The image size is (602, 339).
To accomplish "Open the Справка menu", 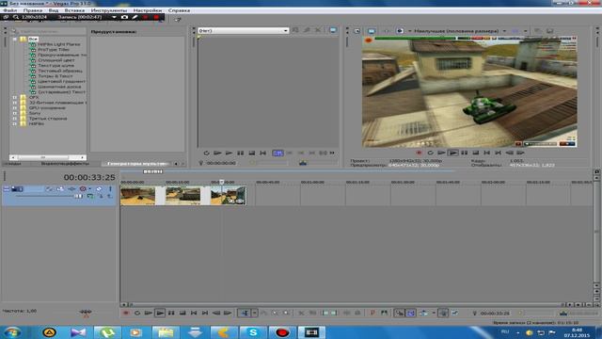I will (179, 10).
